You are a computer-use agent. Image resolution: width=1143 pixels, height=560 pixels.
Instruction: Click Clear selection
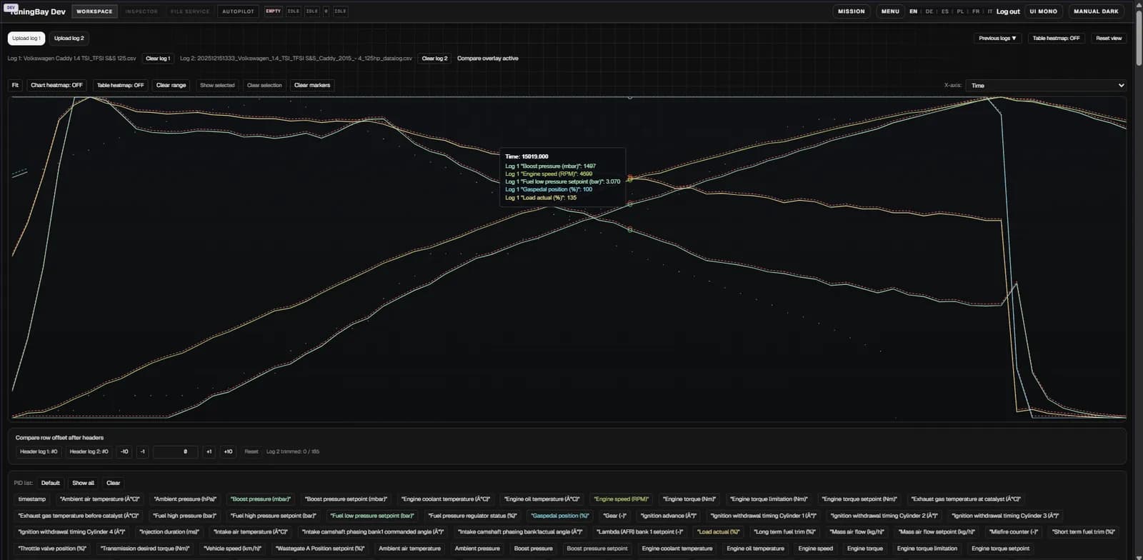pyautogui.click(x=264, y=85)
